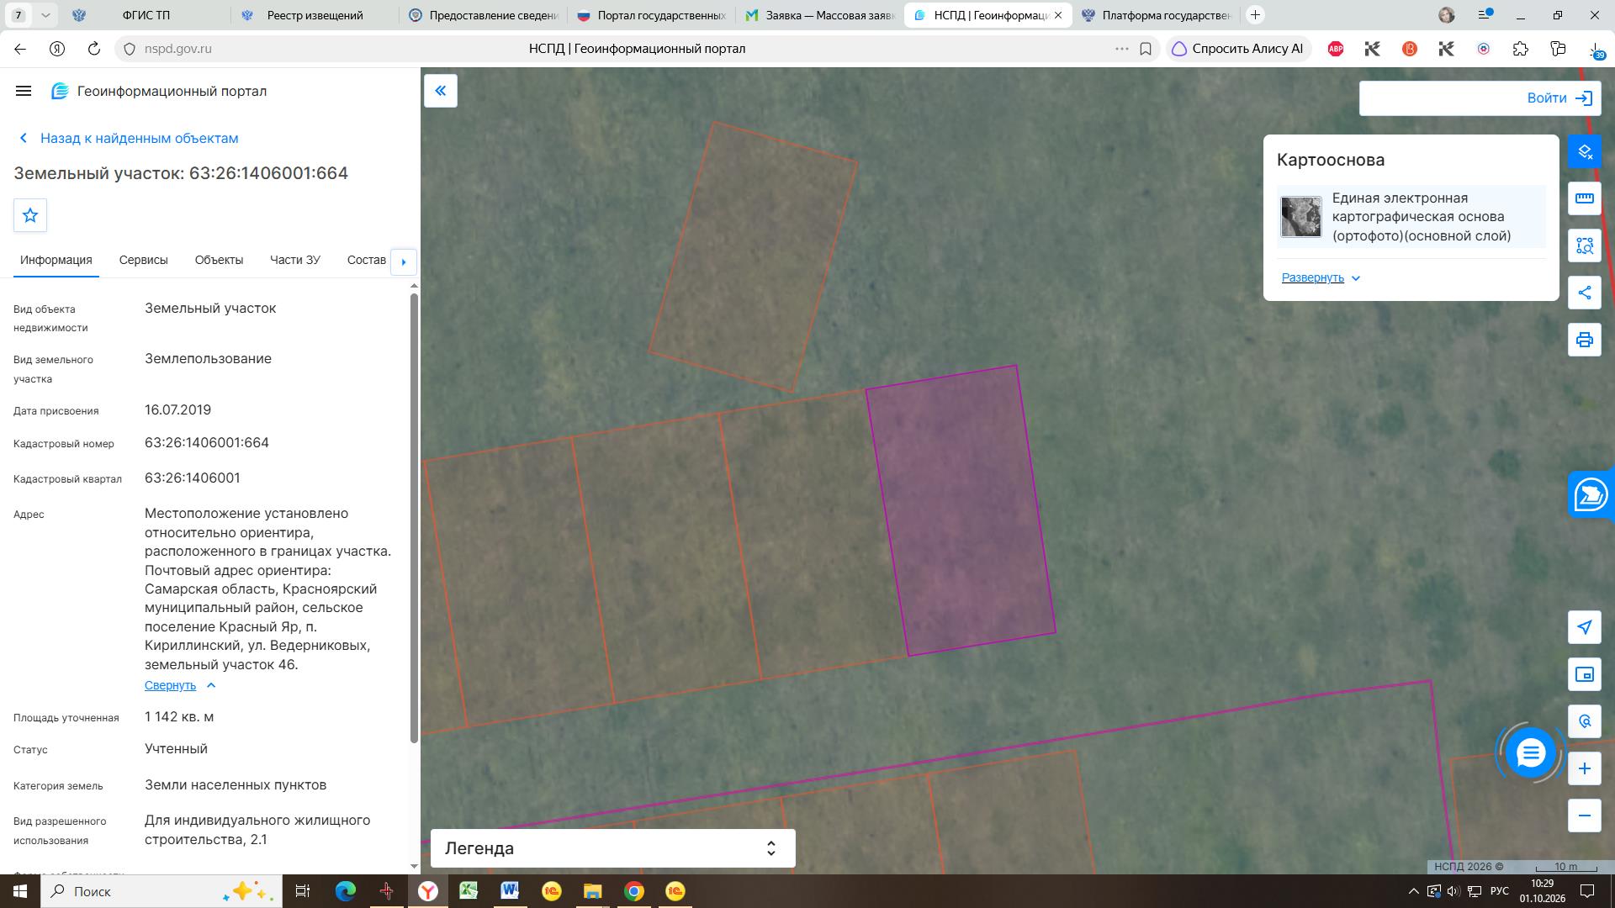Open the Части ЗУ tab
Screen dimensions: 1615x908
point(294,260)
